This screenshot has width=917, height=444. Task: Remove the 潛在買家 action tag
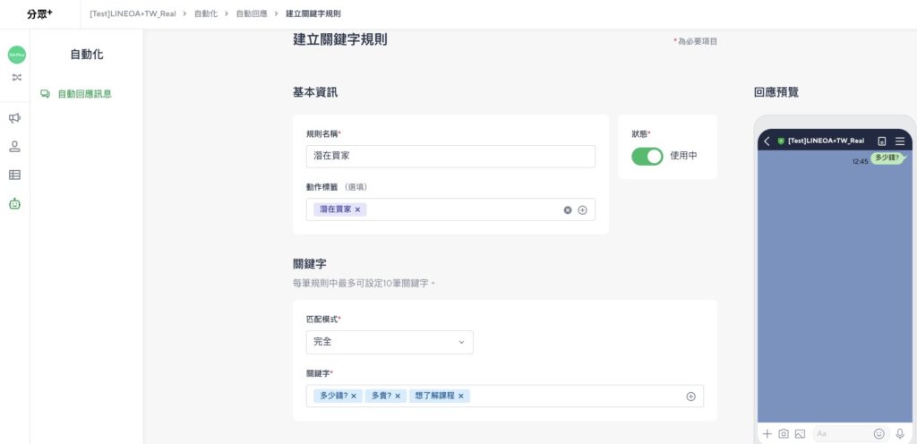pyautogui.click(x=357, y=209)
